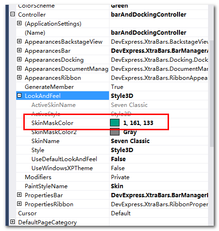Expand the PropertiesRibbon property
Viewport: 219px width, 231px height.
coord(19,204)
